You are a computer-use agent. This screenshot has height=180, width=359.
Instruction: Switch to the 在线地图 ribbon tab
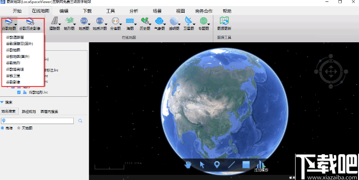[x=40, y=11]
